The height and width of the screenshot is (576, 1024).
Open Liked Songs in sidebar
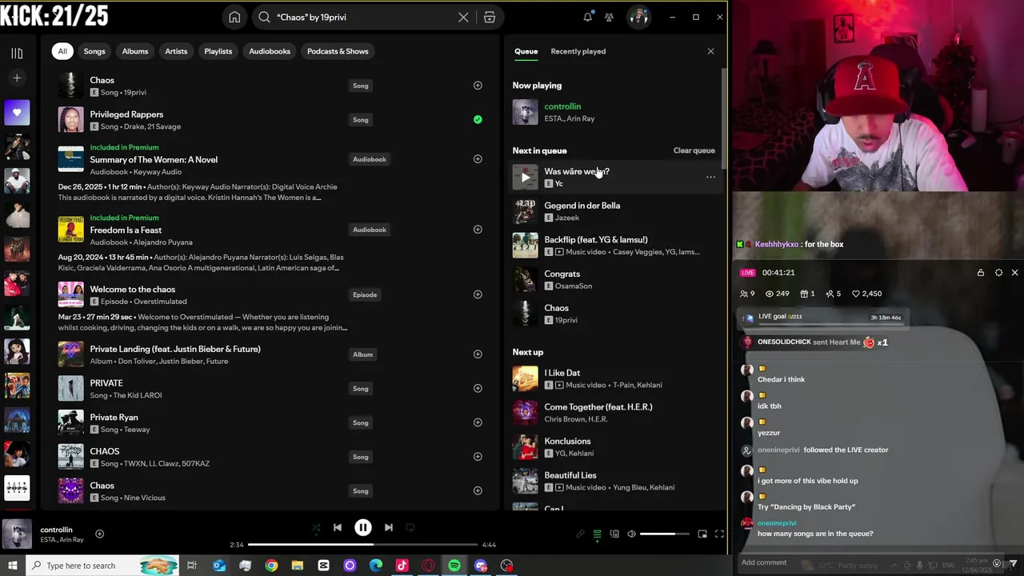(x=17, y=113)
